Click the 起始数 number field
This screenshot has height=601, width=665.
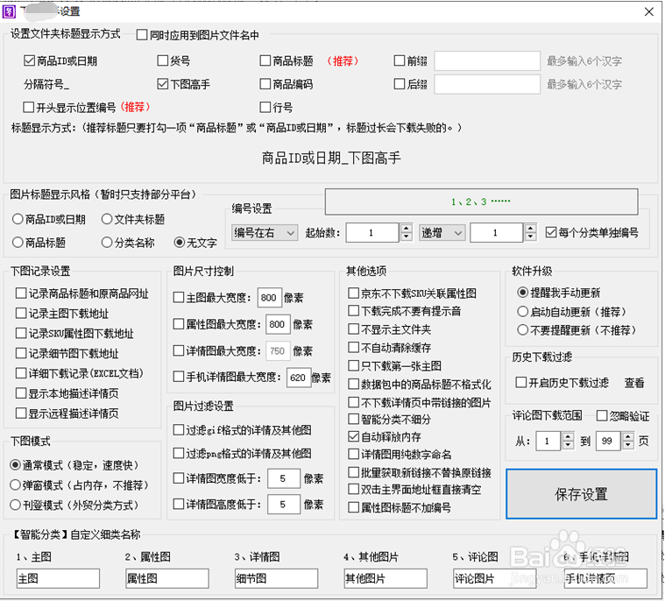pyautogui.click(x=372, y=233)
